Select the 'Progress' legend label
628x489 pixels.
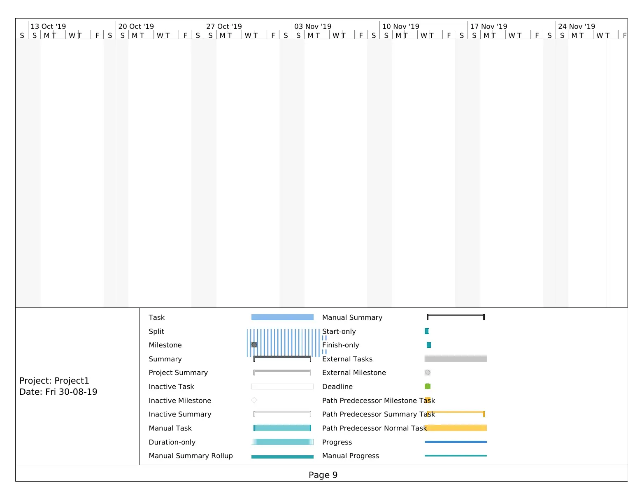coord(337,442)
